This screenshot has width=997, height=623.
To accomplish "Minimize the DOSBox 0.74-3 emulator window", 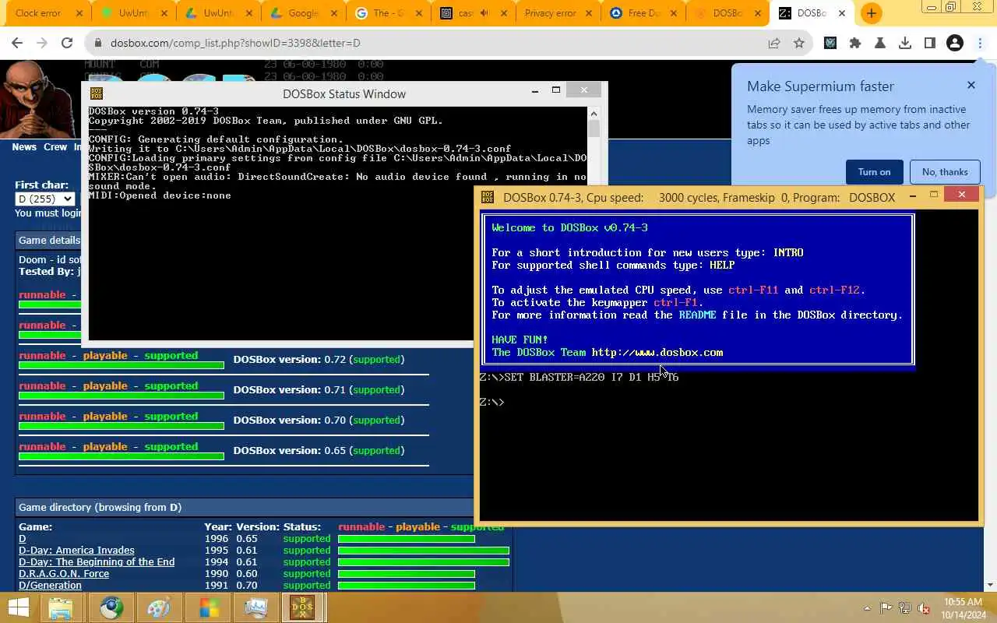I will pos(912,195).
